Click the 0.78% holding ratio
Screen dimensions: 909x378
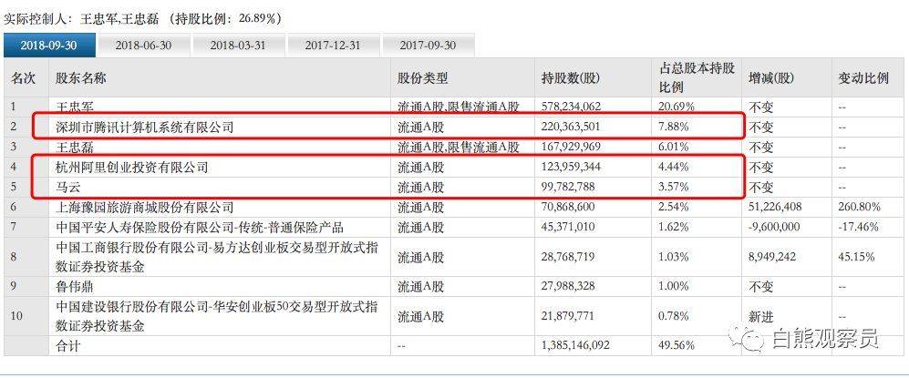[674, 316]
